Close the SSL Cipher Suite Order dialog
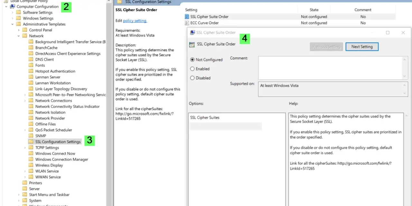The width and height of the screenshot is (412, 206). coord(403,33)
